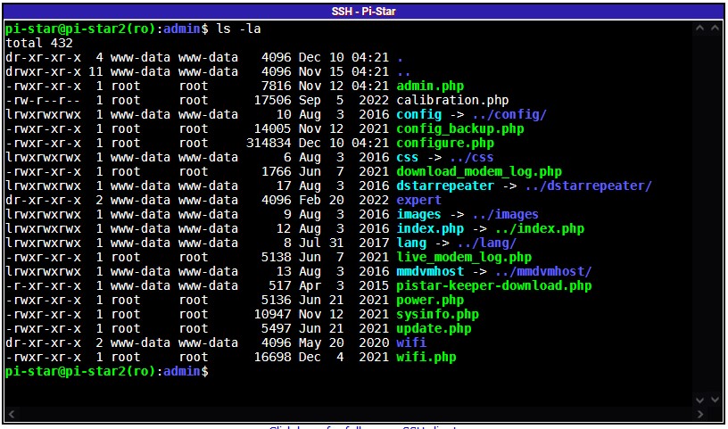728x429 pixels.
Task: Click the cyan 'index.php' symlink name
Action: pyautogui.click(x=430, y=229)
